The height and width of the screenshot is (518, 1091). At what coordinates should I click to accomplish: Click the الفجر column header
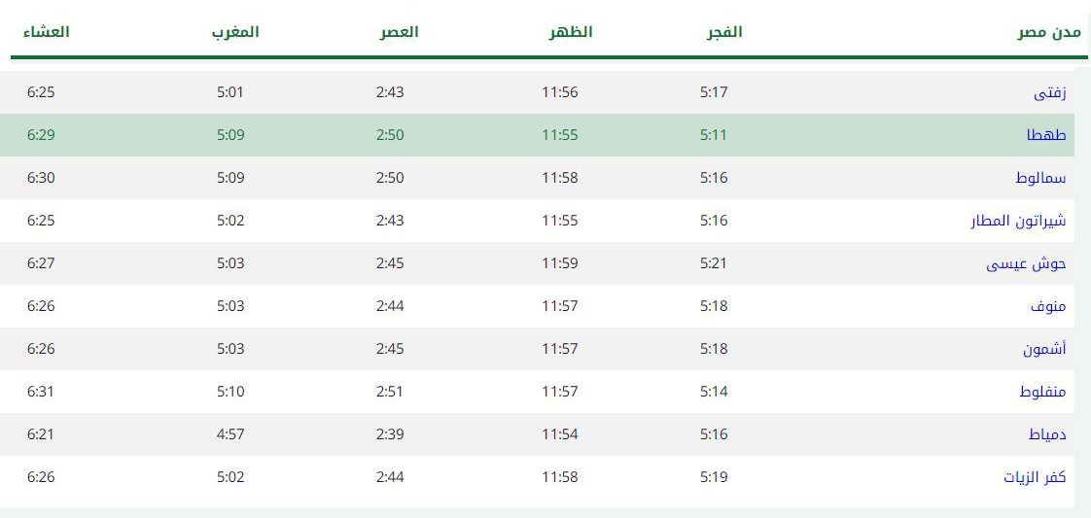[x=721, y=32]
